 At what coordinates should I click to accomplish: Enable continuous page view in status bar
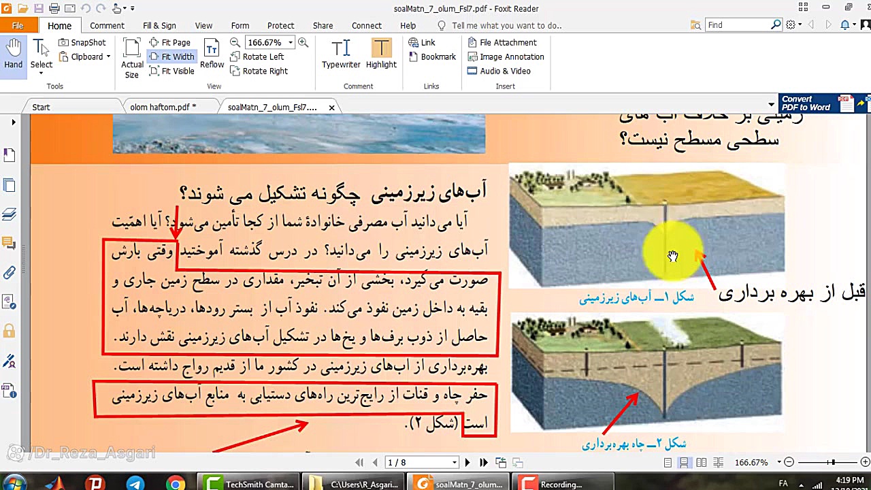tap(685, 462)
